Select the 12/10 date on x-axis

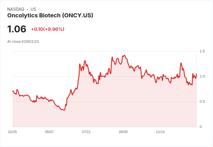pyautogui.click(x=160, y=132)
